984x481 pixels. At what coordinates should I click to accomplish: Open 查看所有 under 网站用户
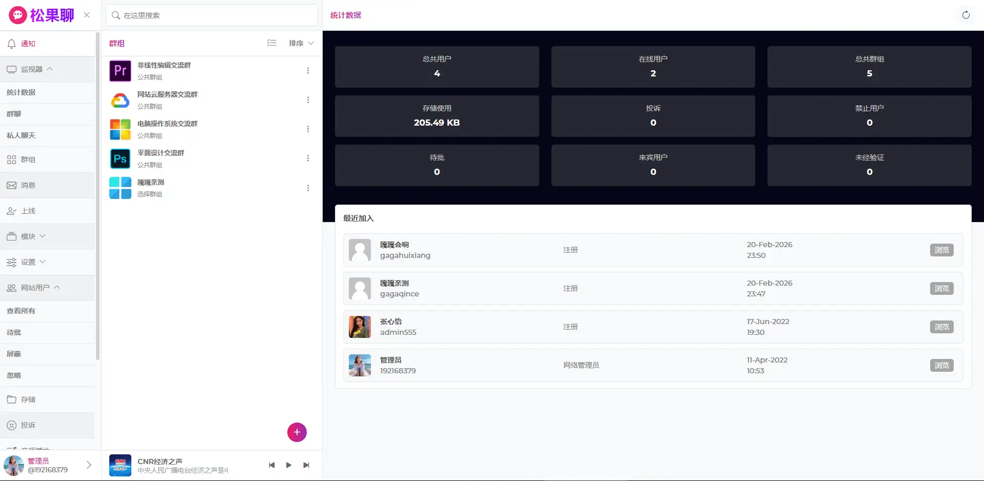21,311
